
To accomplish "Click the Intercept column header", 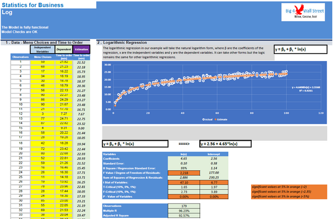I will [214, 154].
